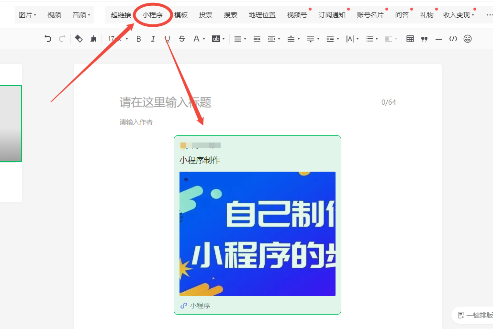Select the article thumbnail in left panel
The image size is (493, 329).
(11, 123)
